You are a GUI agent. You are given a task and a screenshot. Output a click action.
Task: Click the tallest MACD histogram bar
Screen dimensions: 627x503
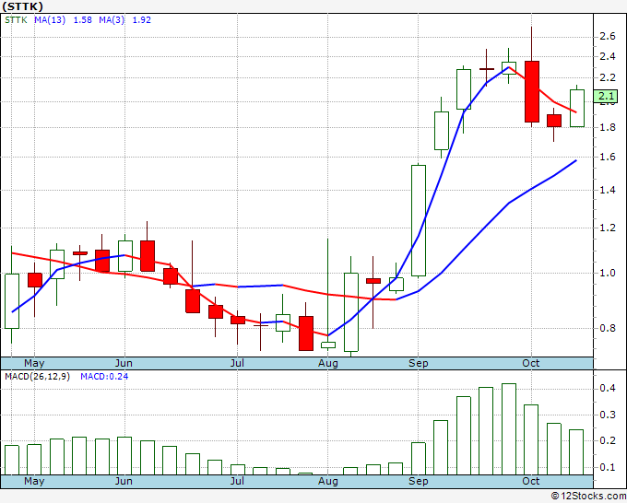point(509,429)
